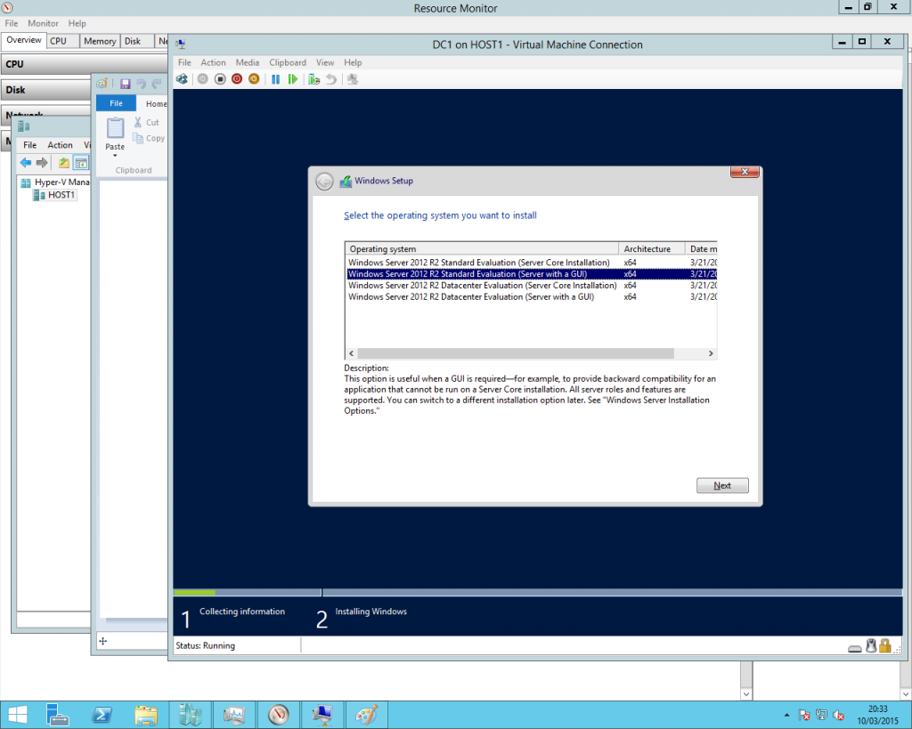Click the Windows Start button on taskbar
The height and width of the screenshot is (729, 912).
click(18, 715)
